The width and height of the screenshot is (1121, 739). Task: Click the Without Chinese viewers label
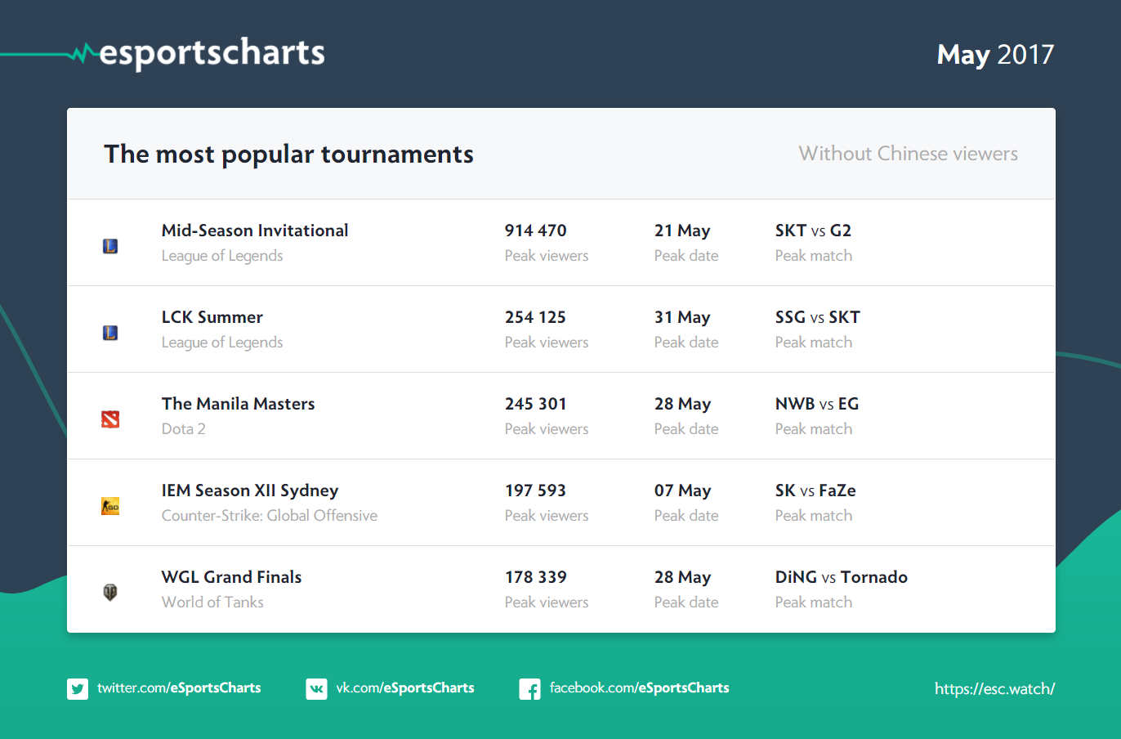[908, 154]
